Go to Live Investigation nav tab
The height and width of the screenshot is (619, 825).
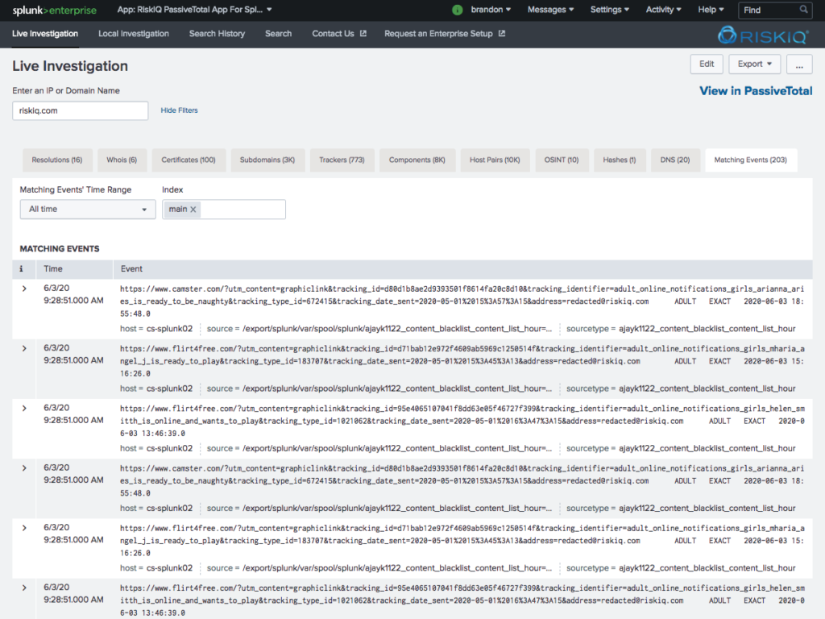click(45, 34)
